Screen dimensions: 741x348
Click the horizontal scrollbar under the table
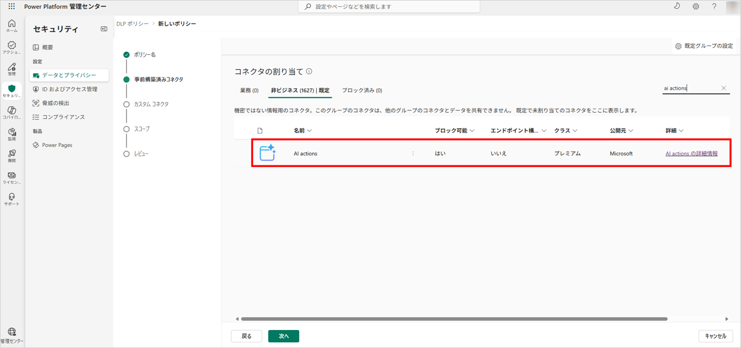[454, 319]
